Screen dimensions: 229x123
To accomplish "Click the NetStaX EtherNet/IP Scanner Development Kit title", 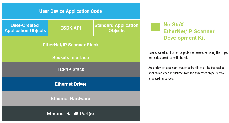I will coord(189,31).
